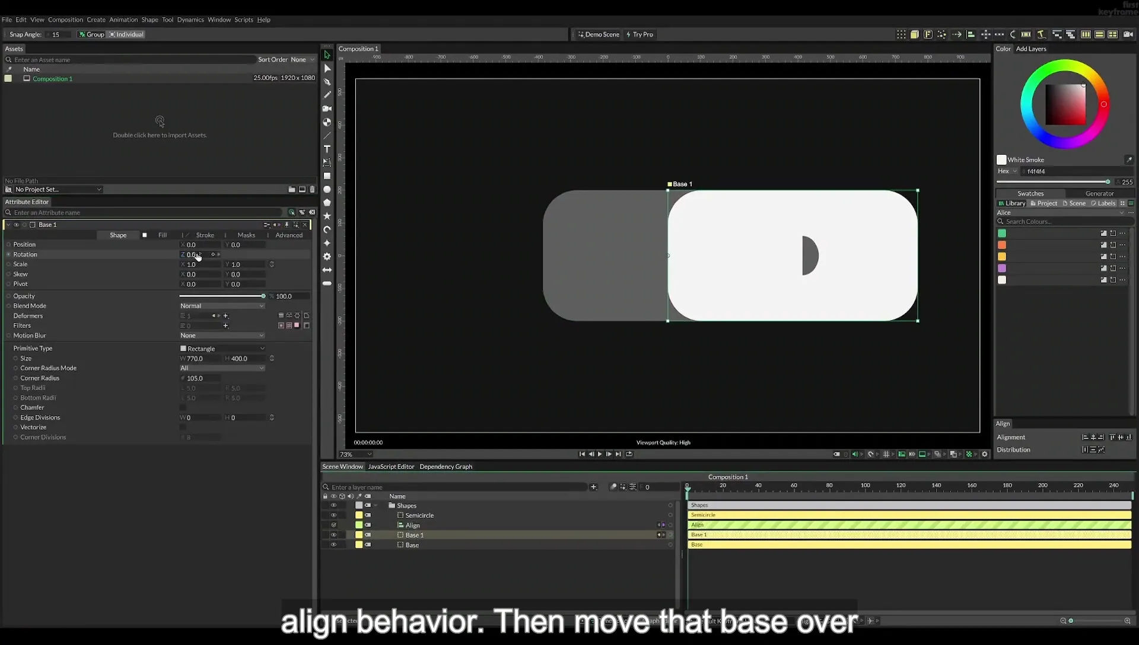Select the Arc shape tool
This screenshot has height=645, width=1139.
pyautogui.click(x=327, y=230)
